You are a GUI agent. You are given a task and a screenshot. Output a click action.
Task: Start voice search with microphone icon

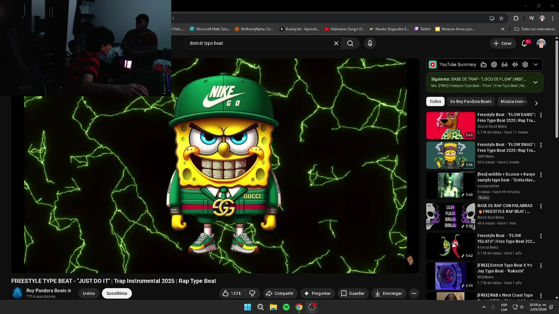[x=370, y=43]
